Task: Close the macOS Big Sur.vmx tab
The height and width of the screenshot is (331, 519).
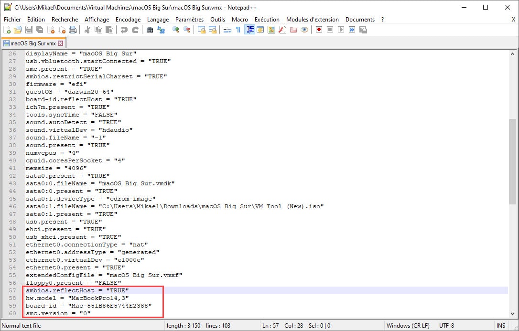Action: [x=61, y=43]
